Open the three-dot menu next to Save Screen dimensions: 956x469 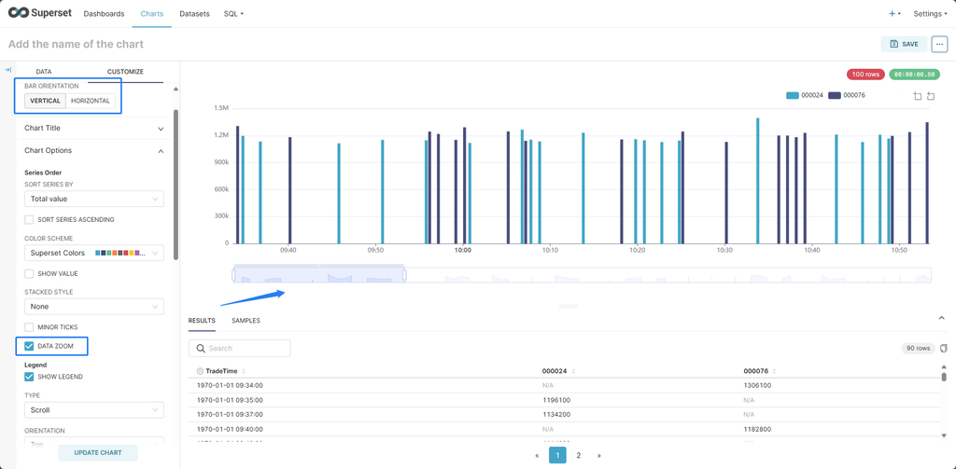[x=939, y=44]
